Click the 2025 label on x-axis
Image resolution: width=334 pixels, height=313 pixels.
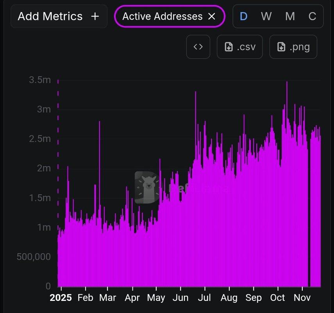click(x=61, y=298)
